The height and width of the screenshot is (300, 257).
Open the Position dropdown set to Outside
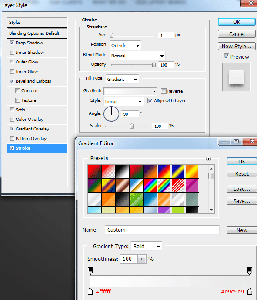point(125,45)
